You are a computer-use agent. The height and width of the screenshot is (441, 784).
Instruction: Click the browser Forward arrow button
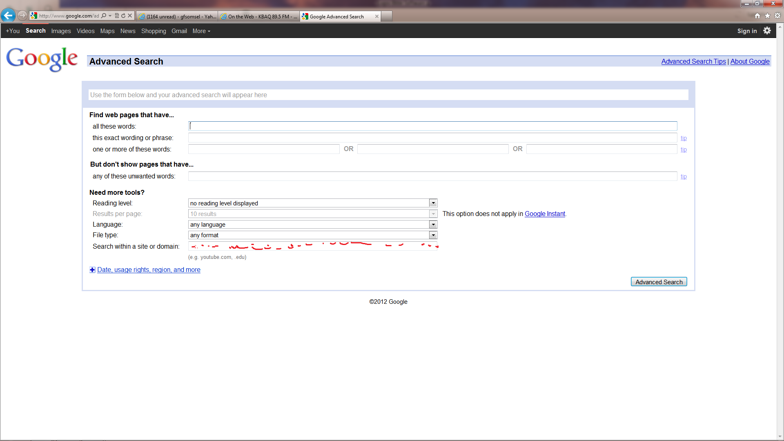(x=22, y=16)
